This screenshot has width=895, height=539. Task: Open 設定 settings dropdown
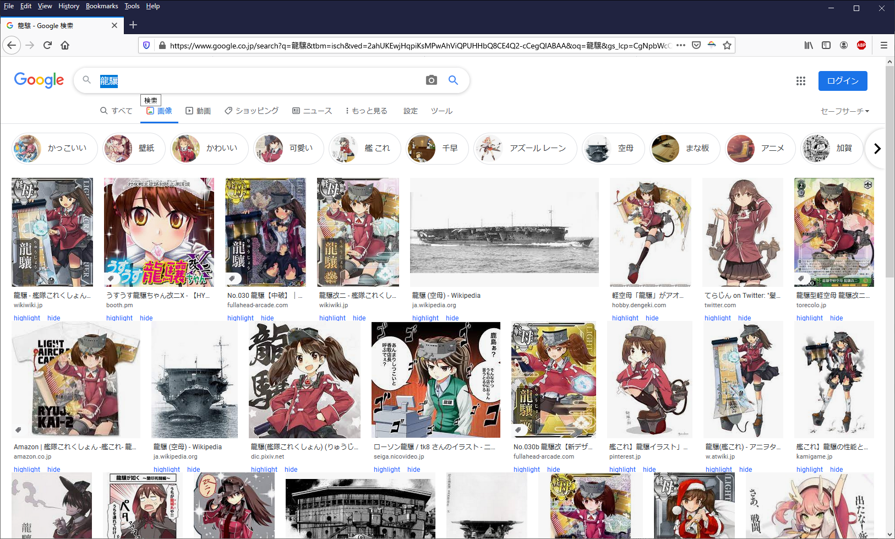411,111
